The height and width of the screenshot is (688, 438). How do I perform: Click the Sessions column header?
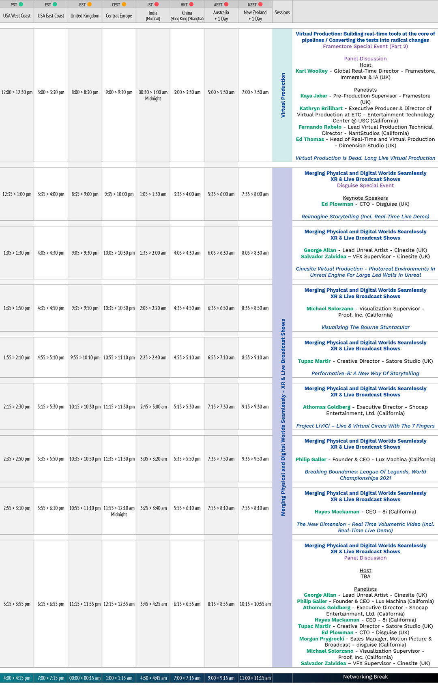282,12
